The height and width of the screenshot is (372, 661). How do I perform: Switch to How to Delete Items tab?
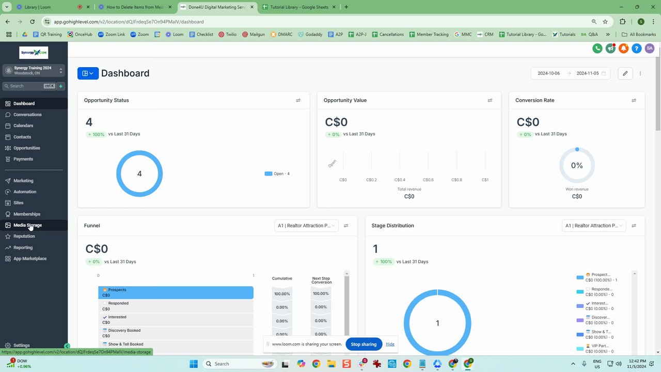pos(135,7)
